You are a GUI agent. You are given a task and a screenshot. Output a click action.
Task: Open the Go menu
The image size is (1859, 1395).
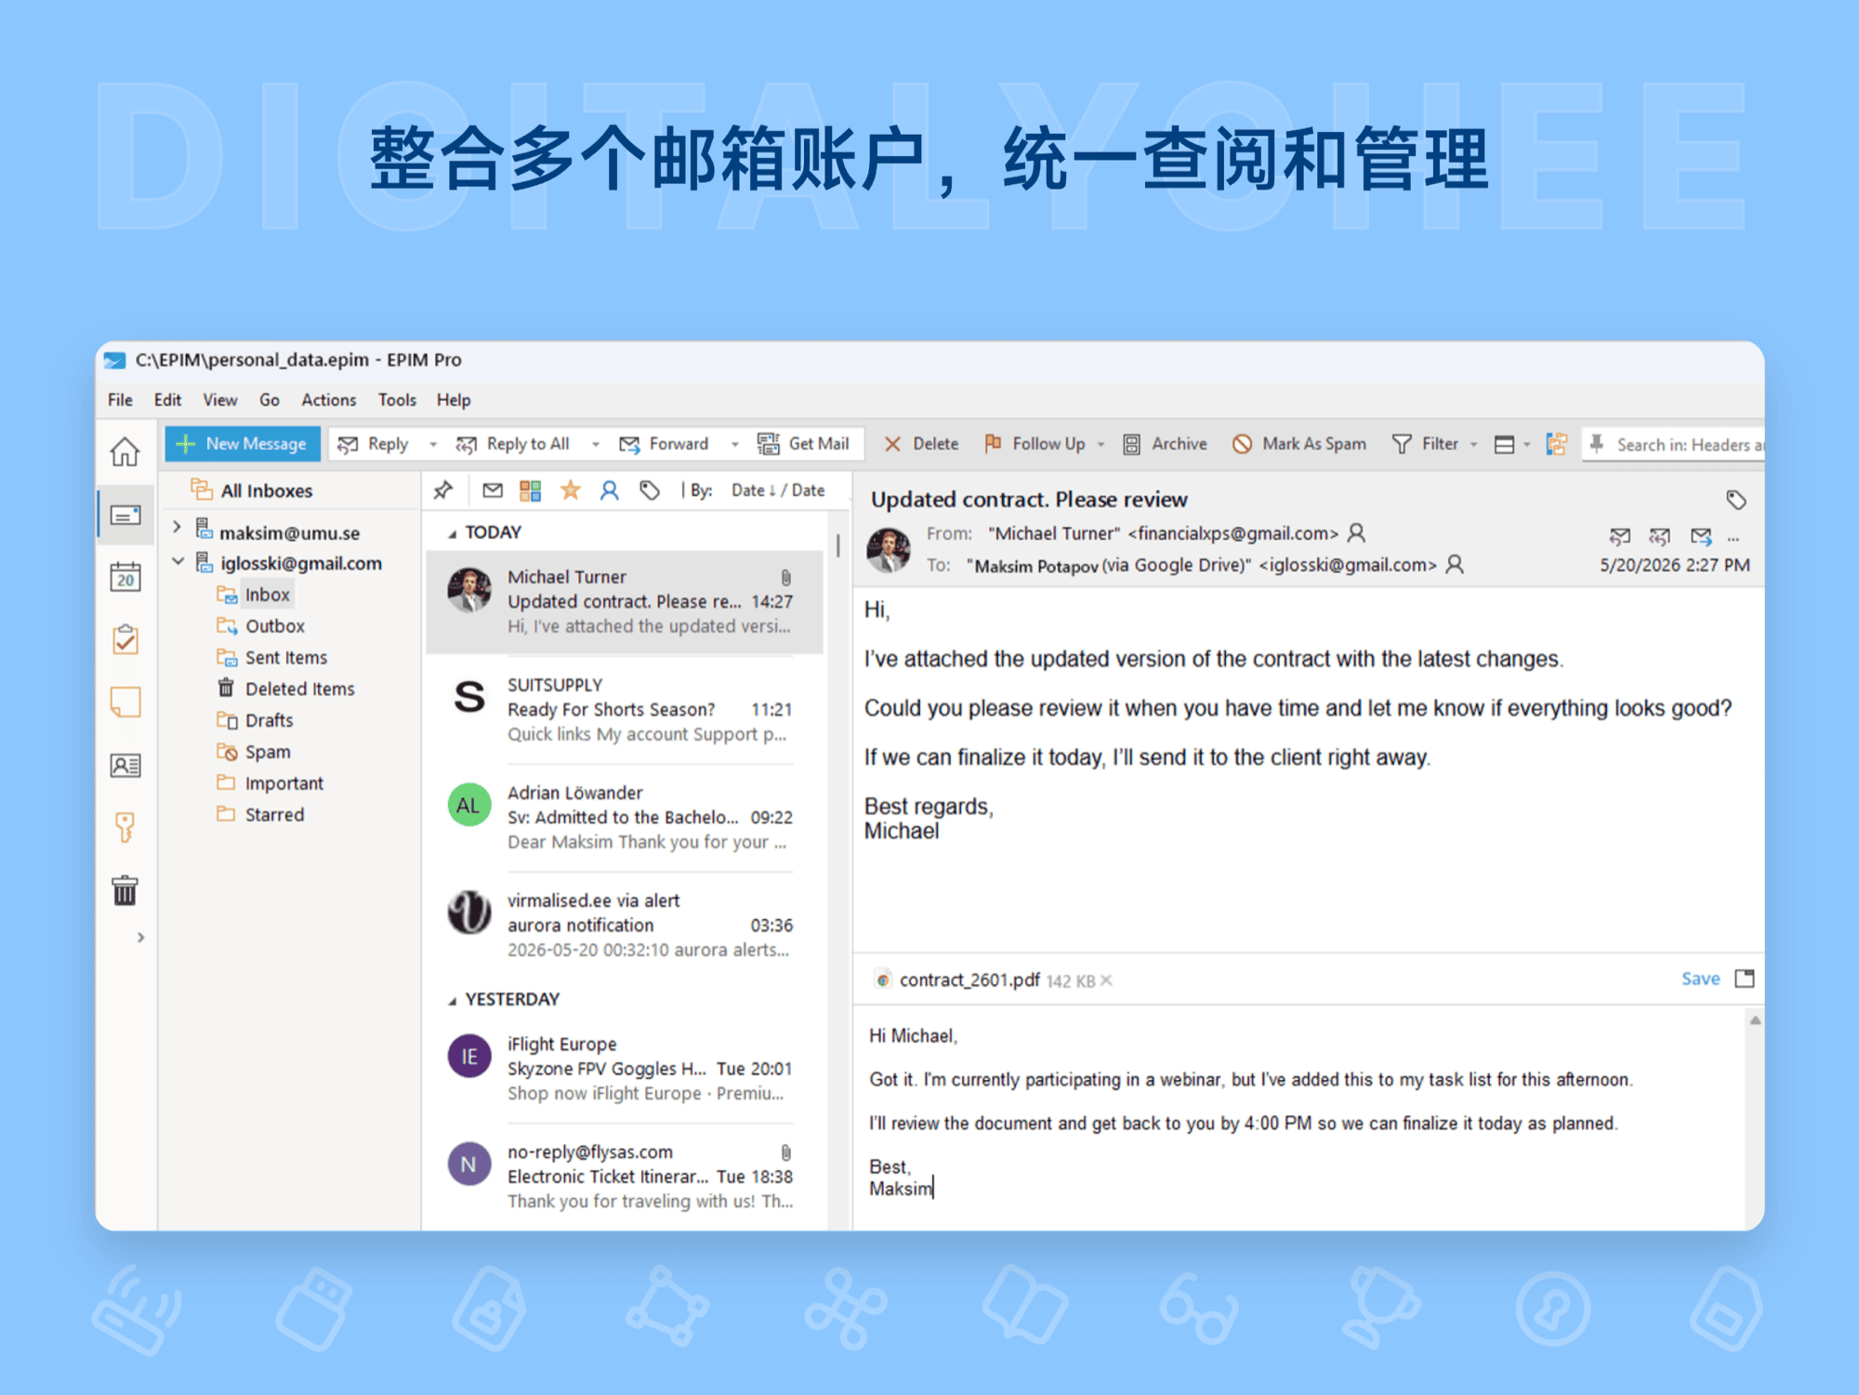[x=270, y=401]
